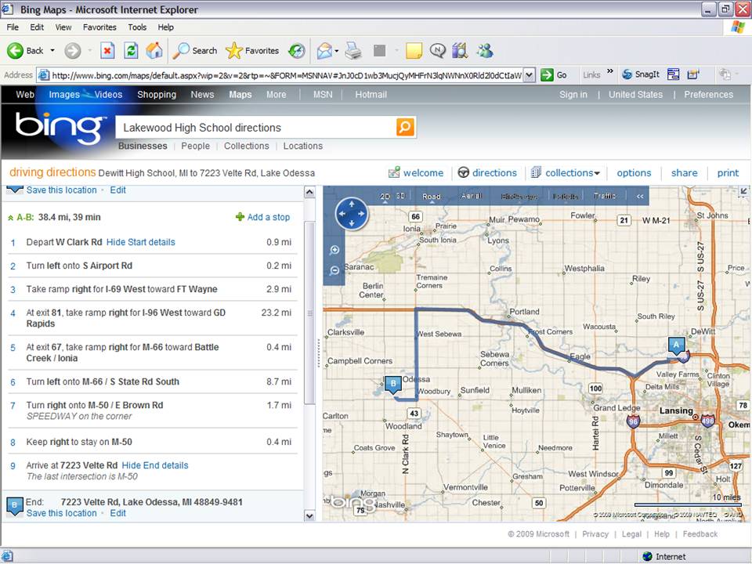Click the A start pushpin on map

677,345
